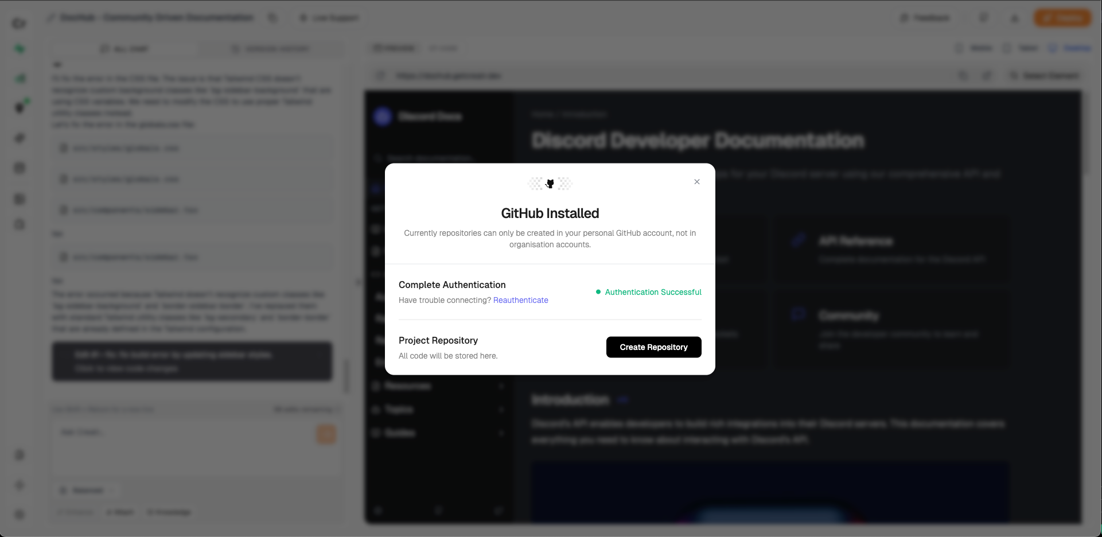Open the Balanced model selector dropdown
The width and height of the screenshot is (1102, 537).
pos(86,490)
